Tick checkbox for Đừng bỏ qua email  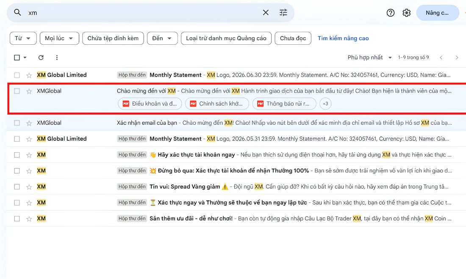click(x=17, y=171)
